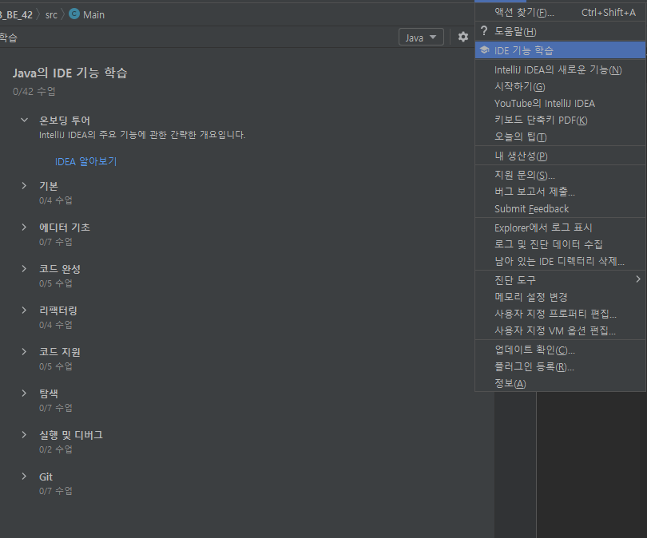Select 시작하기 menu item

[x=561, y=86]
